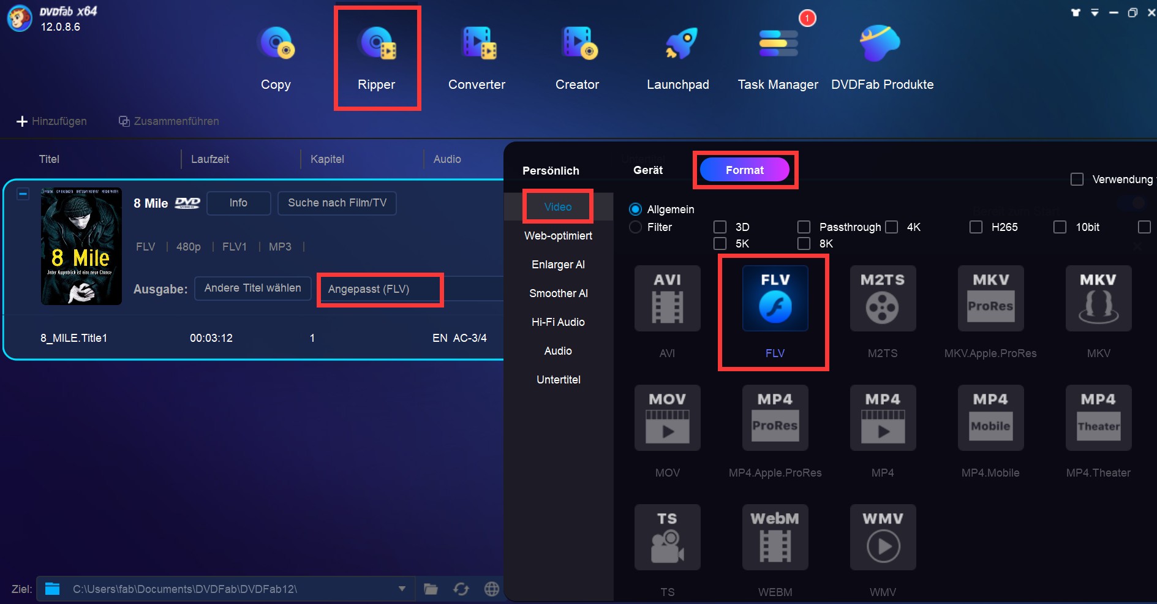Select the MP4.Theater format icon
The height and width of the screenshot is (604, 1157).
pos(1099,418)
